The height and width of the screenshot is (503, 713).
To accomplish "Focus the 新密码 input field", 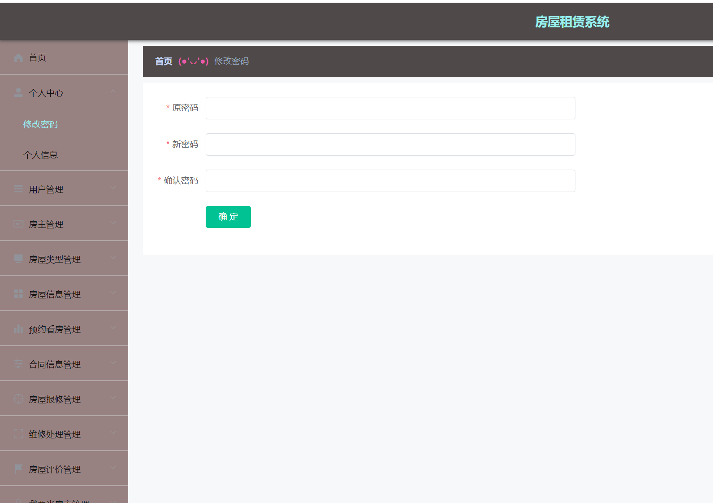I will [x=390, y=144].
